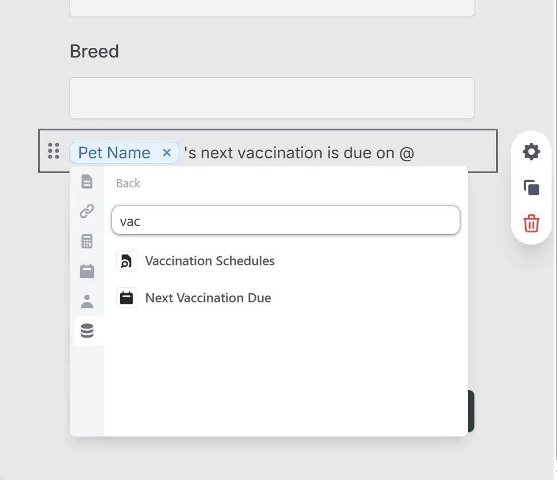Select the Pet Name variable chip
Viewport: 557px width, 480px height.
pyautogui.click(x=114, y=153)
